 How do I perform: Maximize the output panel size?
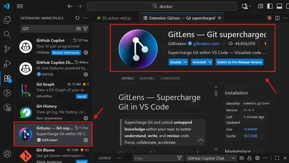[x=277, y=158]
